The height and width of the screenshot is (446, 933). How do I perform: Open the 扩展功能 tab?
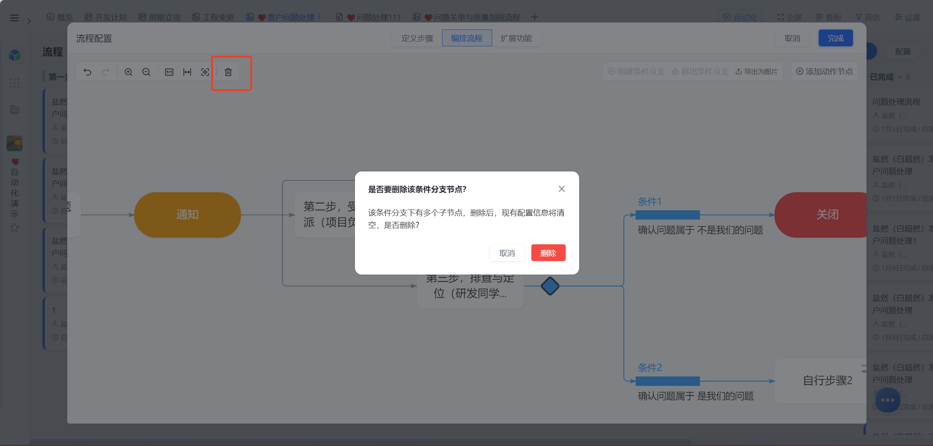click(516, 38)
